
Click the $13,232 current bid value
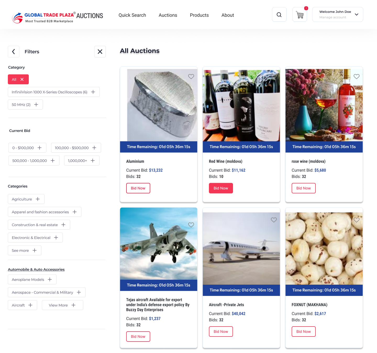(x=156, y=170)
